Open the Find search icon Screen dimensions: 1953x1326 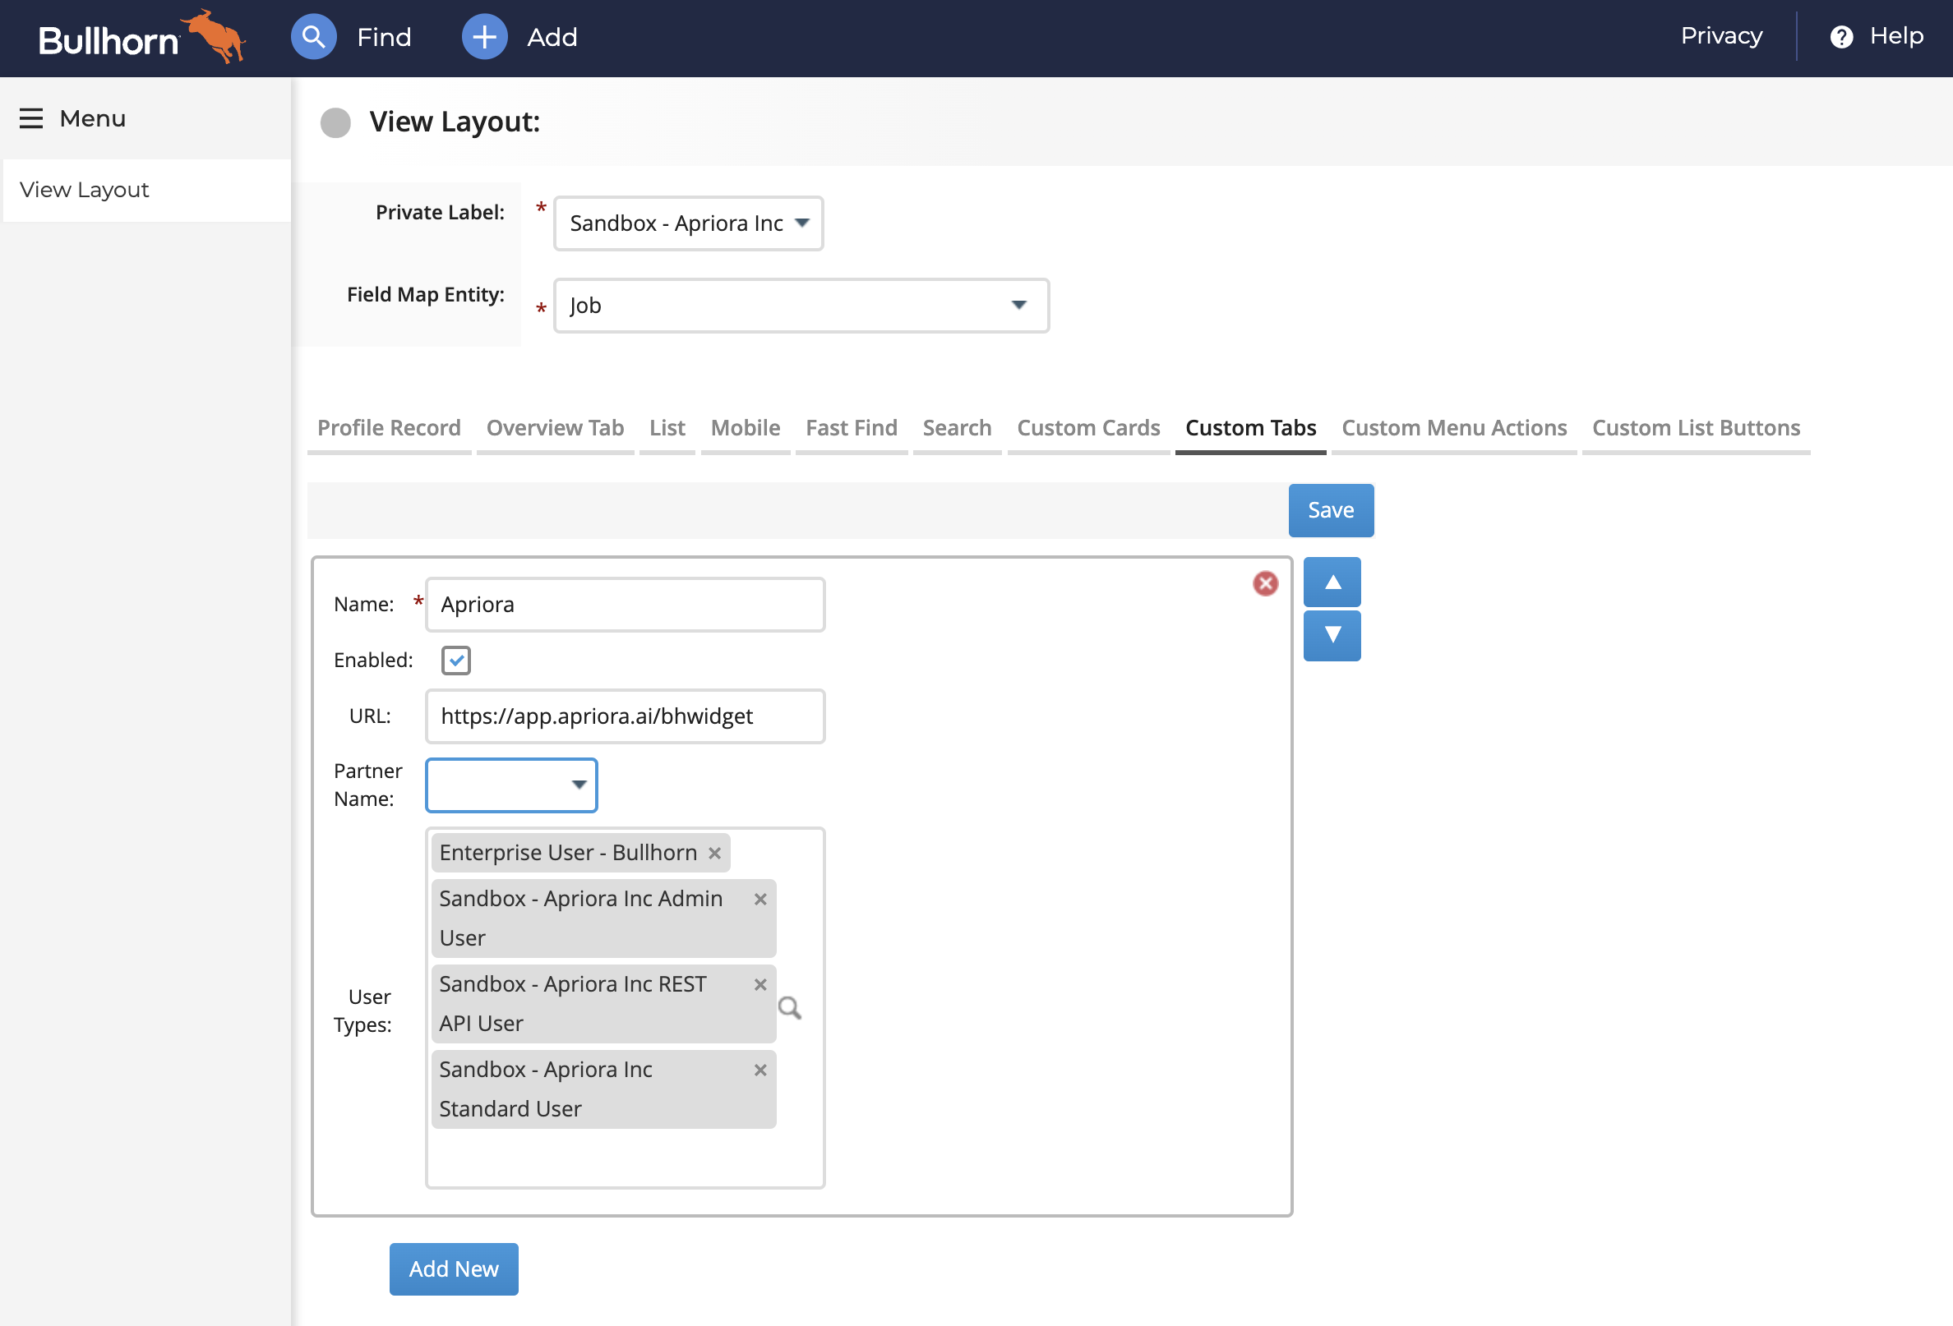tap(313, 37)
